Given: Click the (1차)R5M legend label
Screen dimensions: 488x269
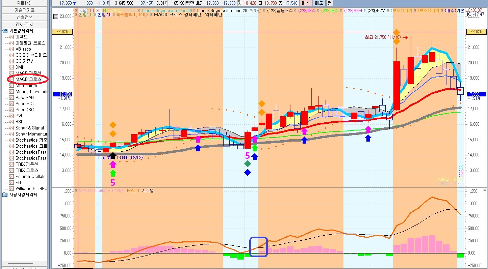Looking at the screenshot, I should (x=353, y=11).
